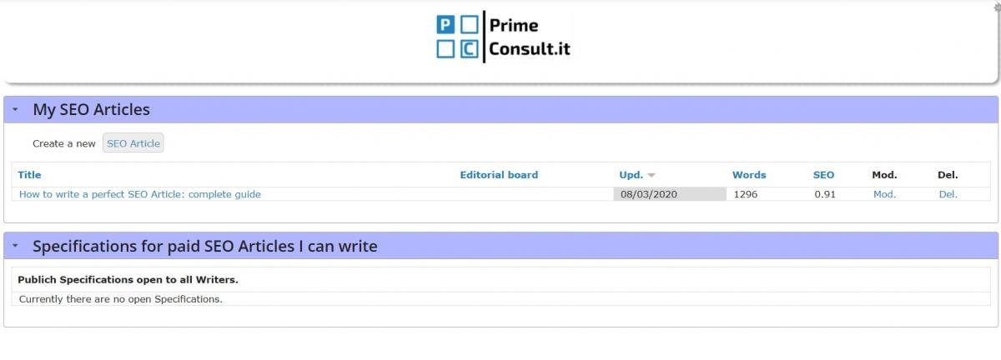Sort articles by Upd. date column
Viewport: 1001px width, 360px height.
click(x=631, y=175)
